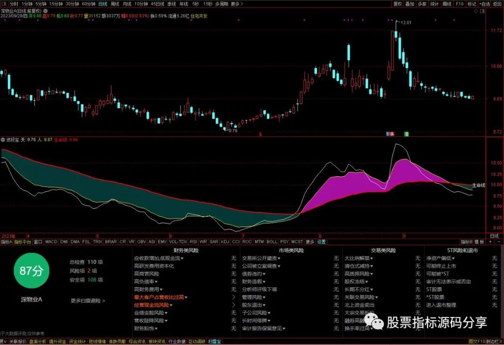Expand 交易所公开谴责 dropdown arrow
The image size is (504, 345).
[279, 258]
